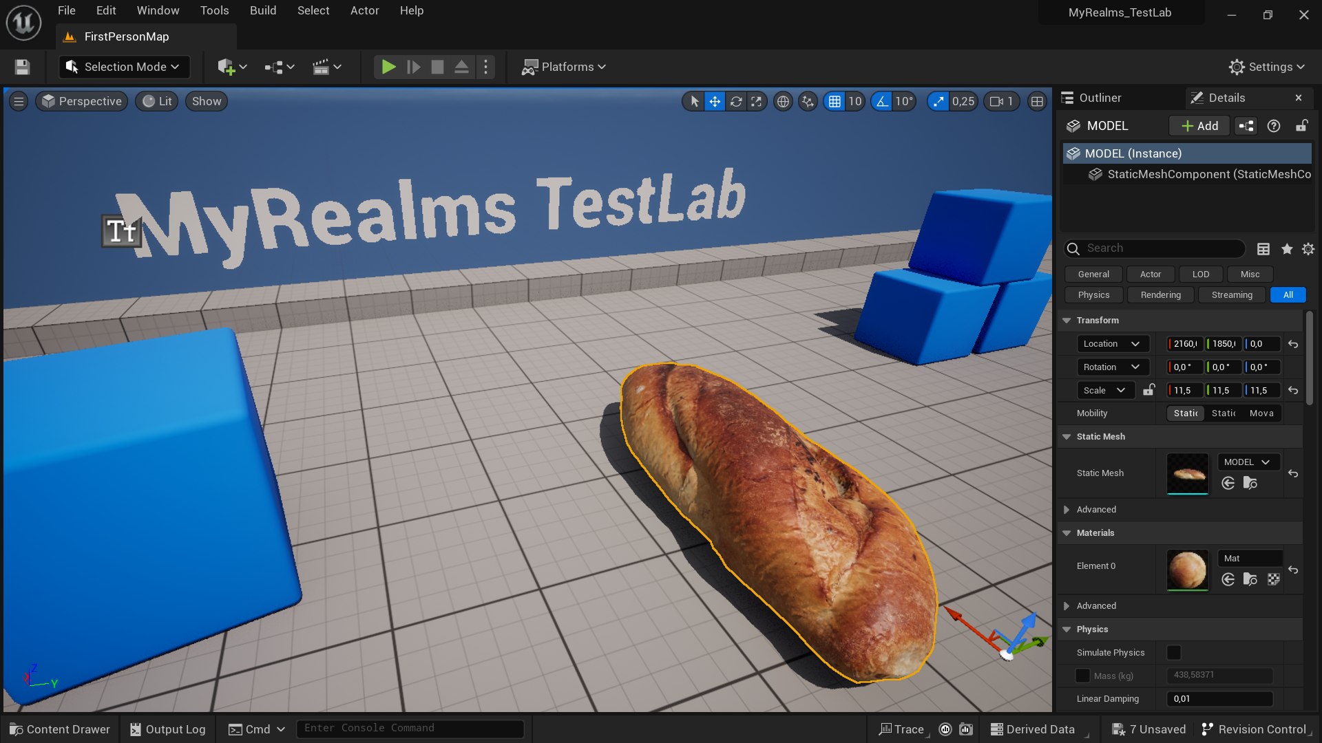This screenshot has width=1322, height=743.
Task: Open the Actor menu
Action: [x=364, y=10]
